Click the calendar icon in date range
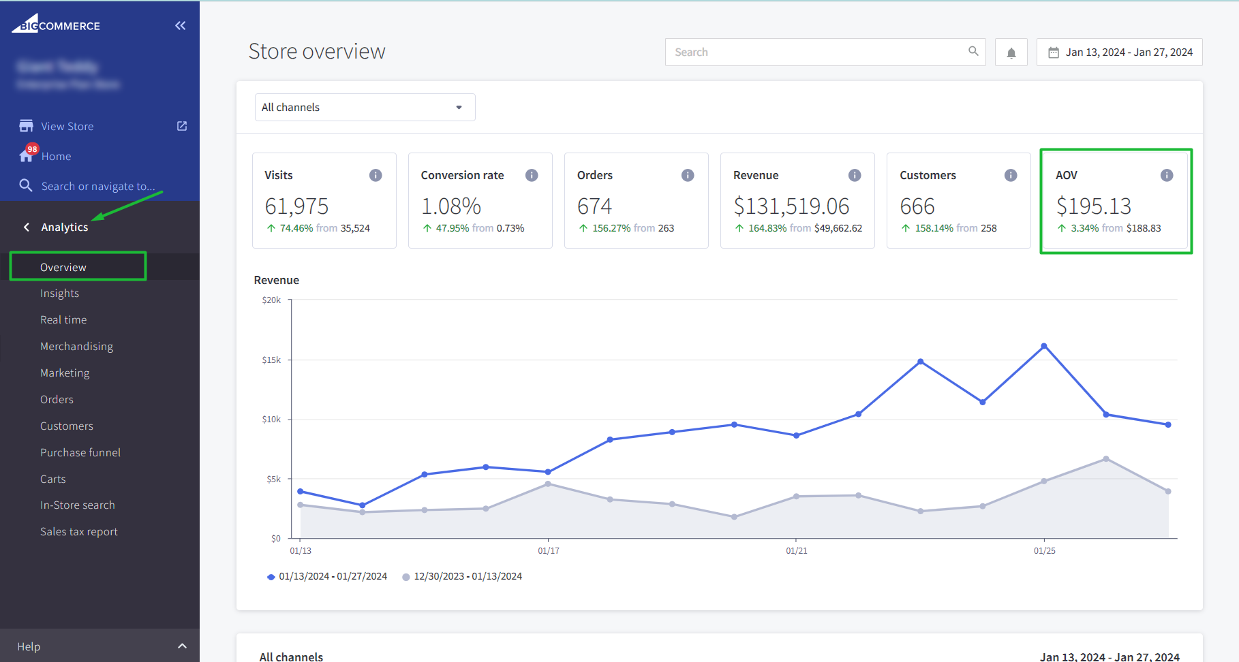Screen dimensions: 1239x662 (1054, 52)
